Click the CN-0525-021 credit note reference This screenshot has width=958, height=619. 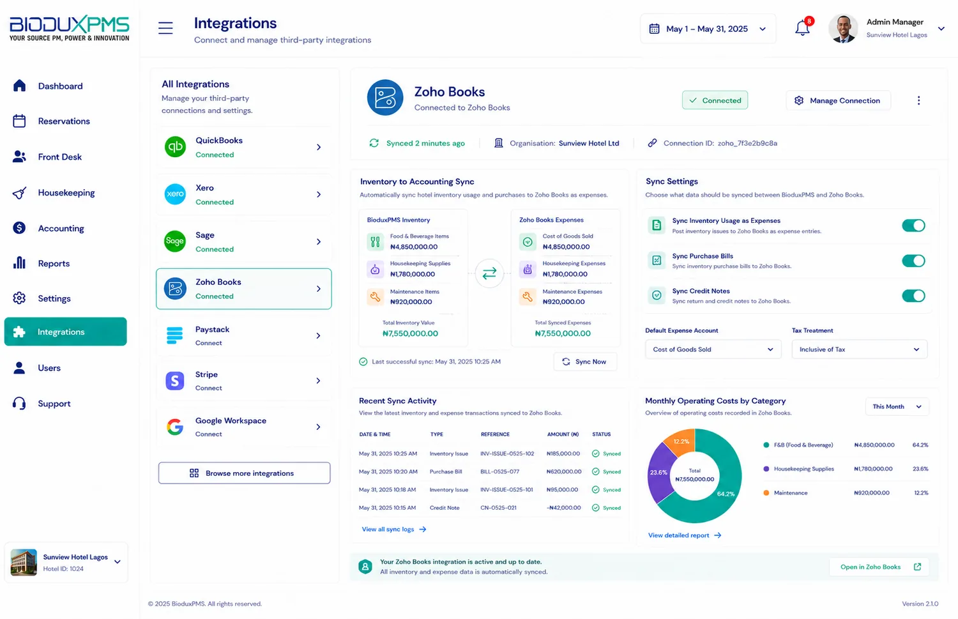(499, 508)
